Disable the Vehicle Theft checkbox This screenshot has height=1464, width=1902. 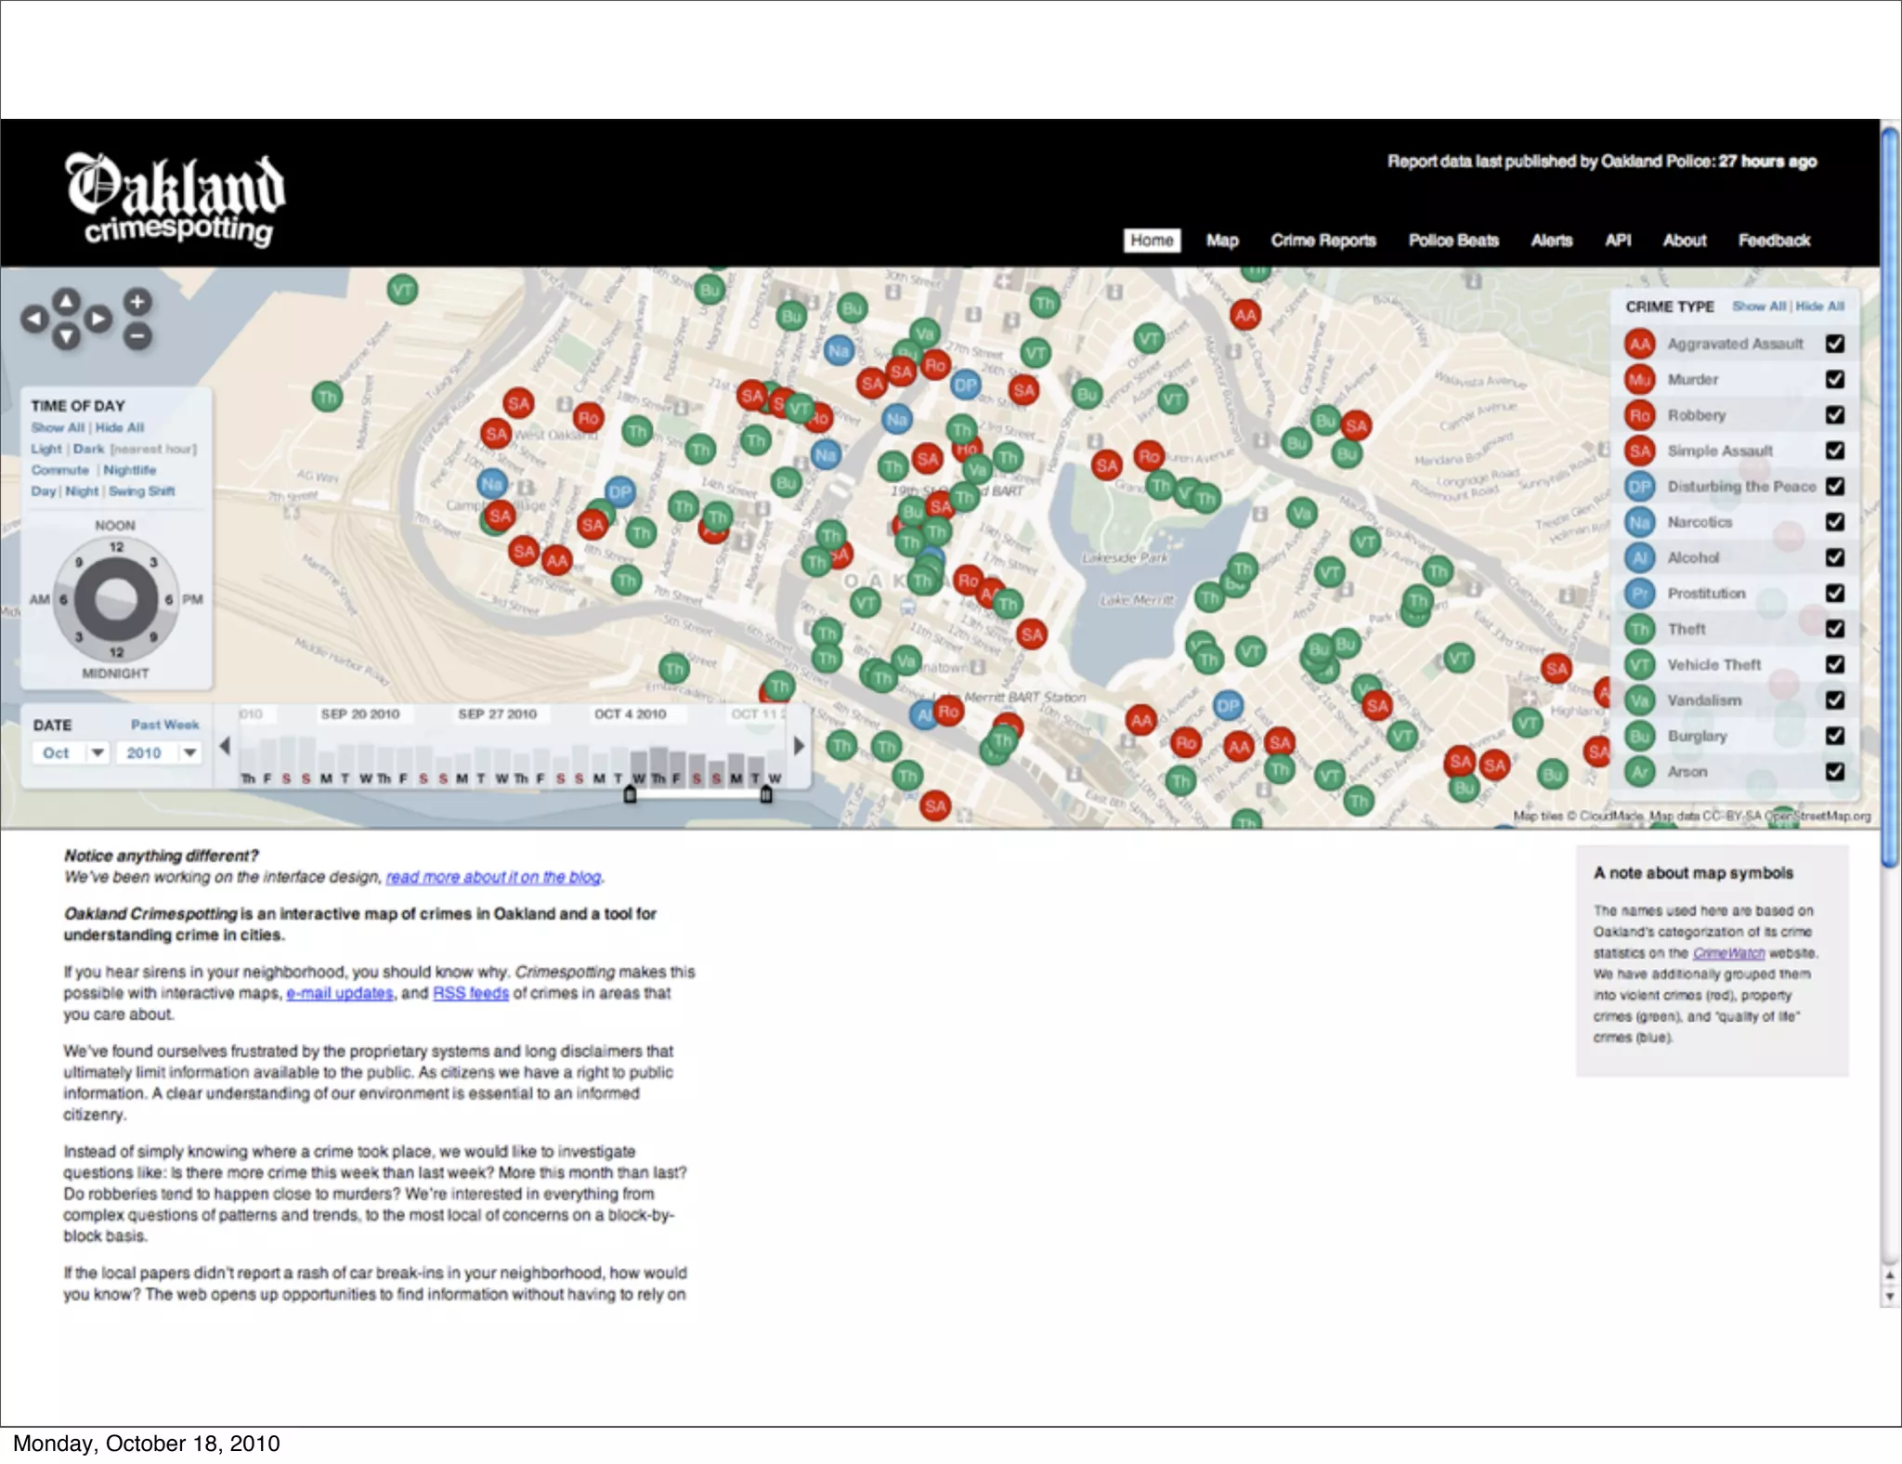coord(1834,664)
